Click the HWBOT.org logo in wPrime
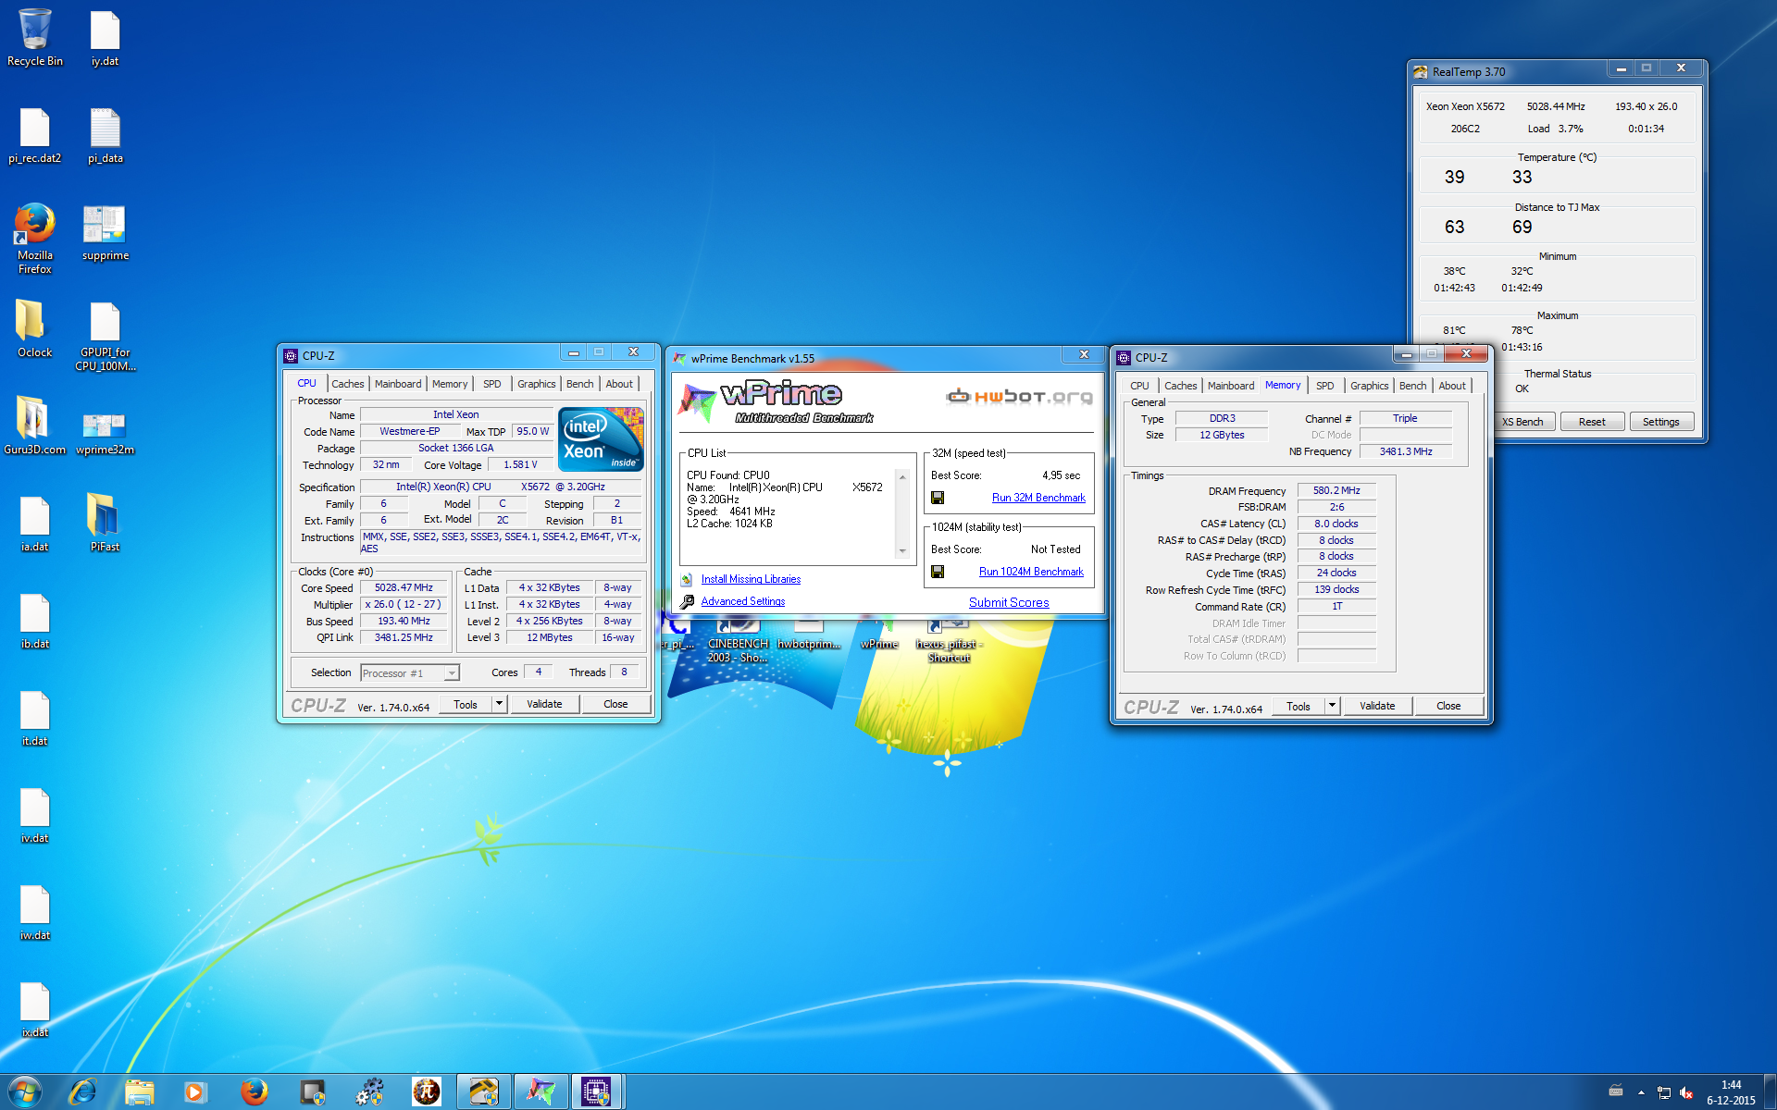The height and width of the screenshot is (1110, 1777). coord(1019,397)
